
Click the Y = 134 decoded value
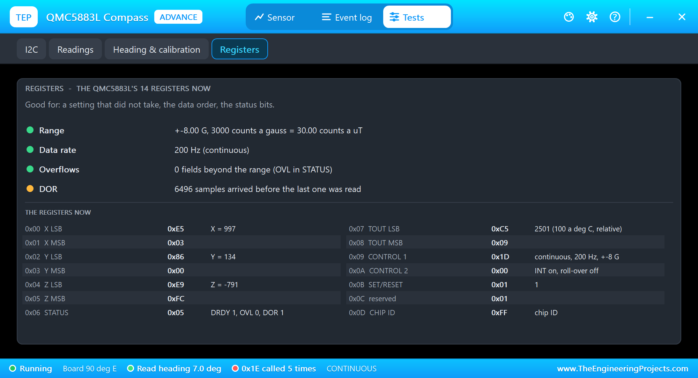click(x=223, y=257)
